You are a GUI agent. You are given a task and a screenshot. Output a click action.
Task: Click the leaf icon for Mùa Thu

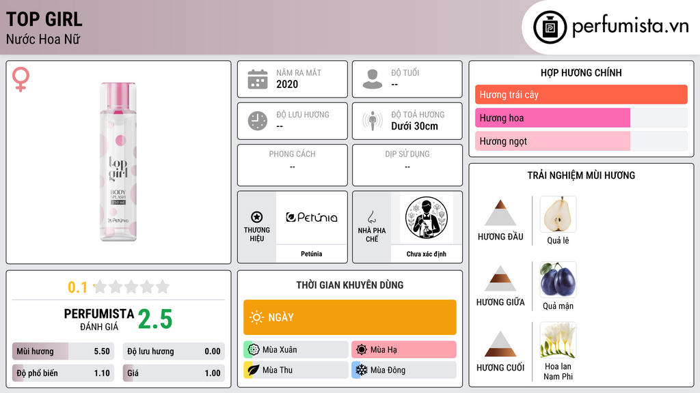point(254,370)
